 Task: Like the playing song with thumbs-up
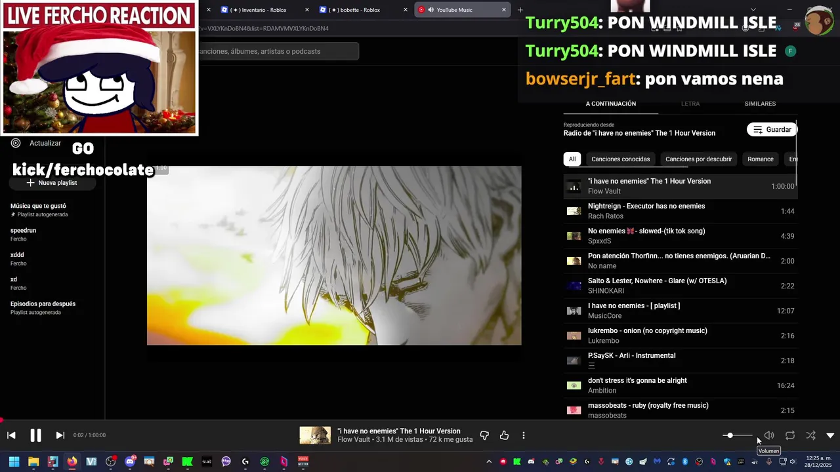click(x=504, y=435)
